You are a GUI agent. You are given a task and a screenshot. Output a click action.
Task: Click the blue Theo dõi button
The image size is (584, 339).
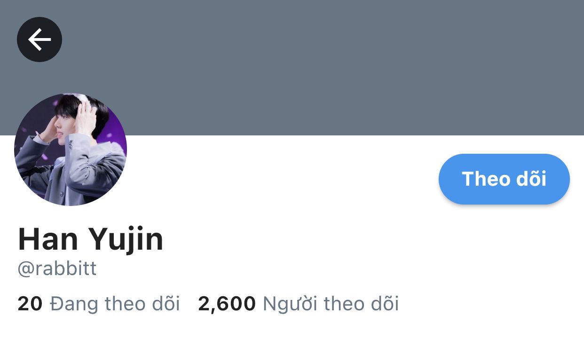coord(504,179)
